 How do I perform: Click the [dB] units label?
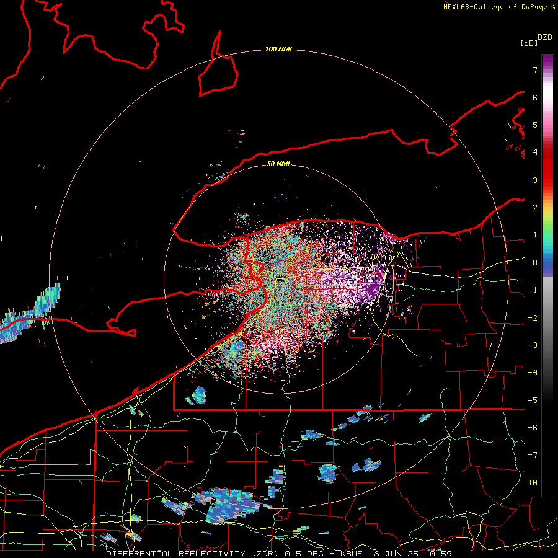coord(529,43)
